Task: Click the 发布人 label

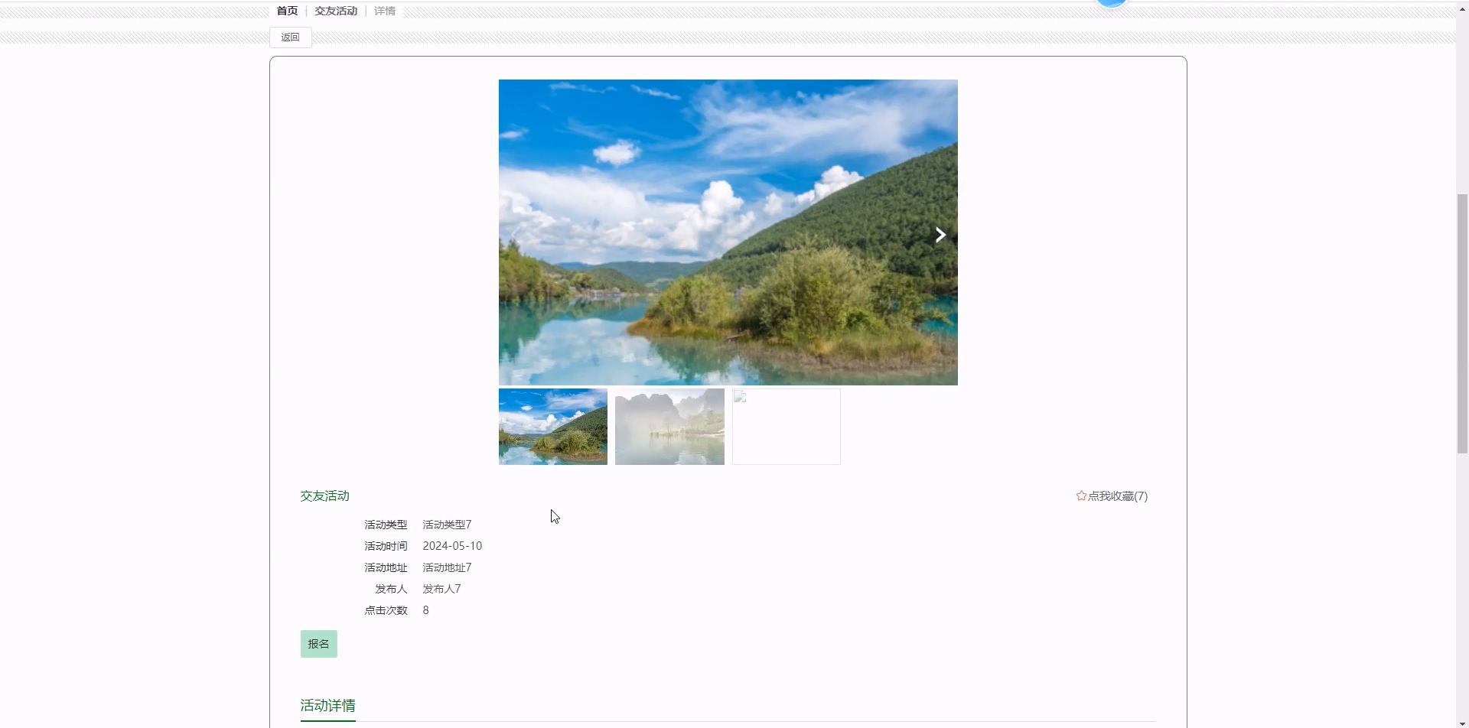Action: click(391, 589)
